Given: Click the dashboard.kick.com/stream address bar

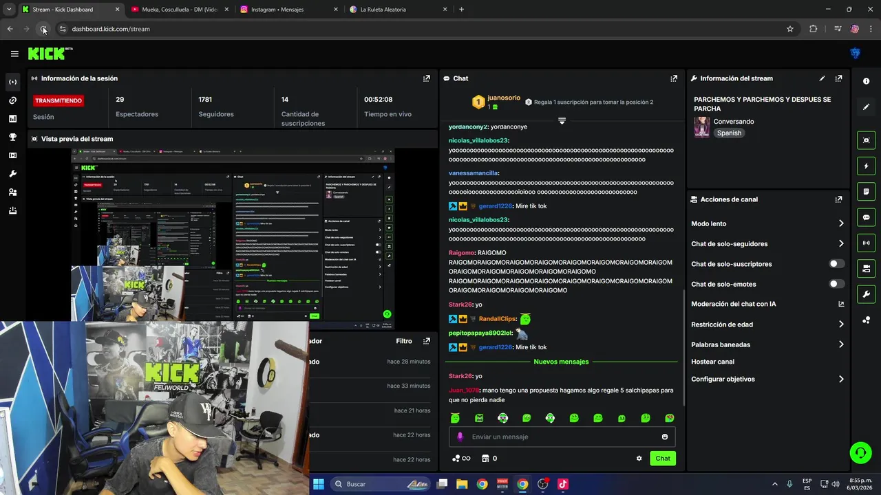Looking at the screenshot, I should (x=110, y=29).
